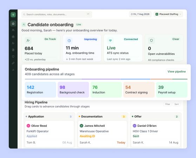Open the home icon in sidebar
The image size is (196, 158).
point(13,24)
